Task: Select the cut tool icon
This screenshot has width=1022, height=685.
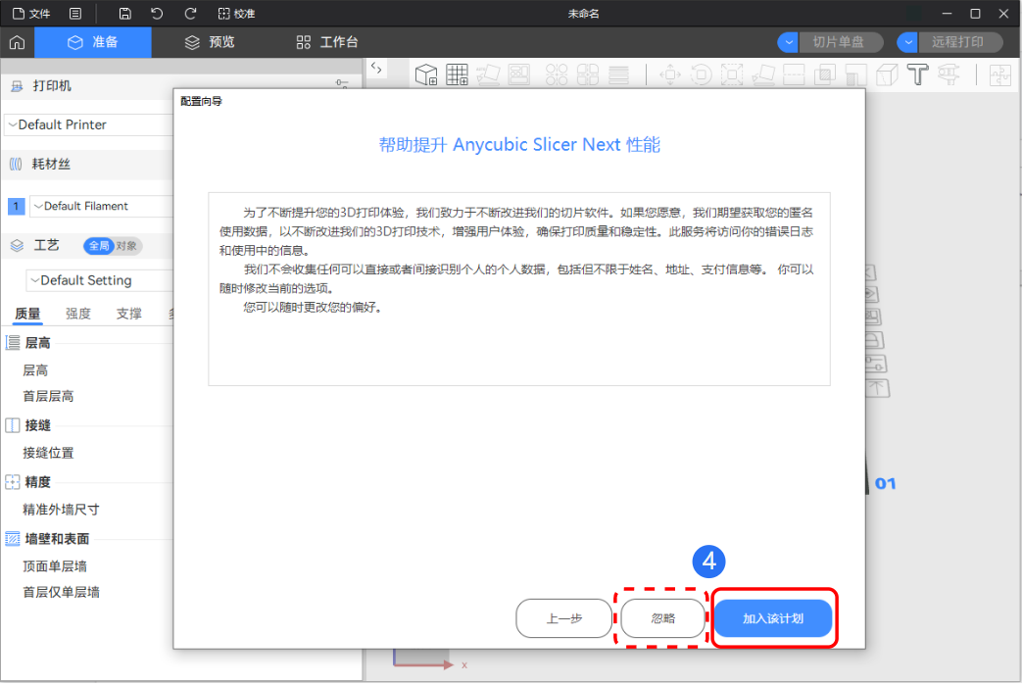Action: pyautogui.click(x=794, y=74)
